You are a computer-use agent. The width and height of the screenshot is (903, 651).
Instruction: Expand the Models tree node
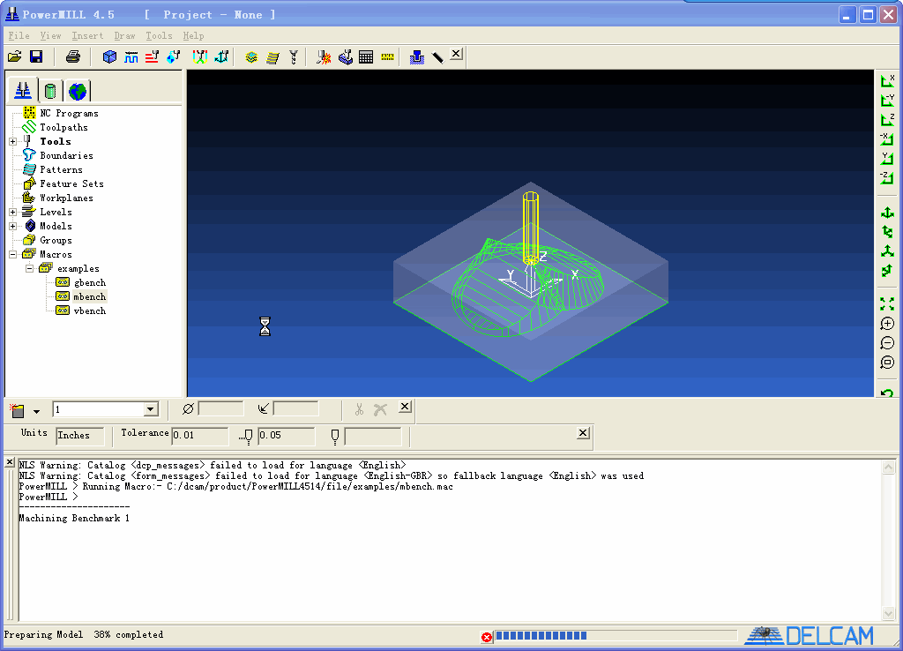[x=12, y=226]
